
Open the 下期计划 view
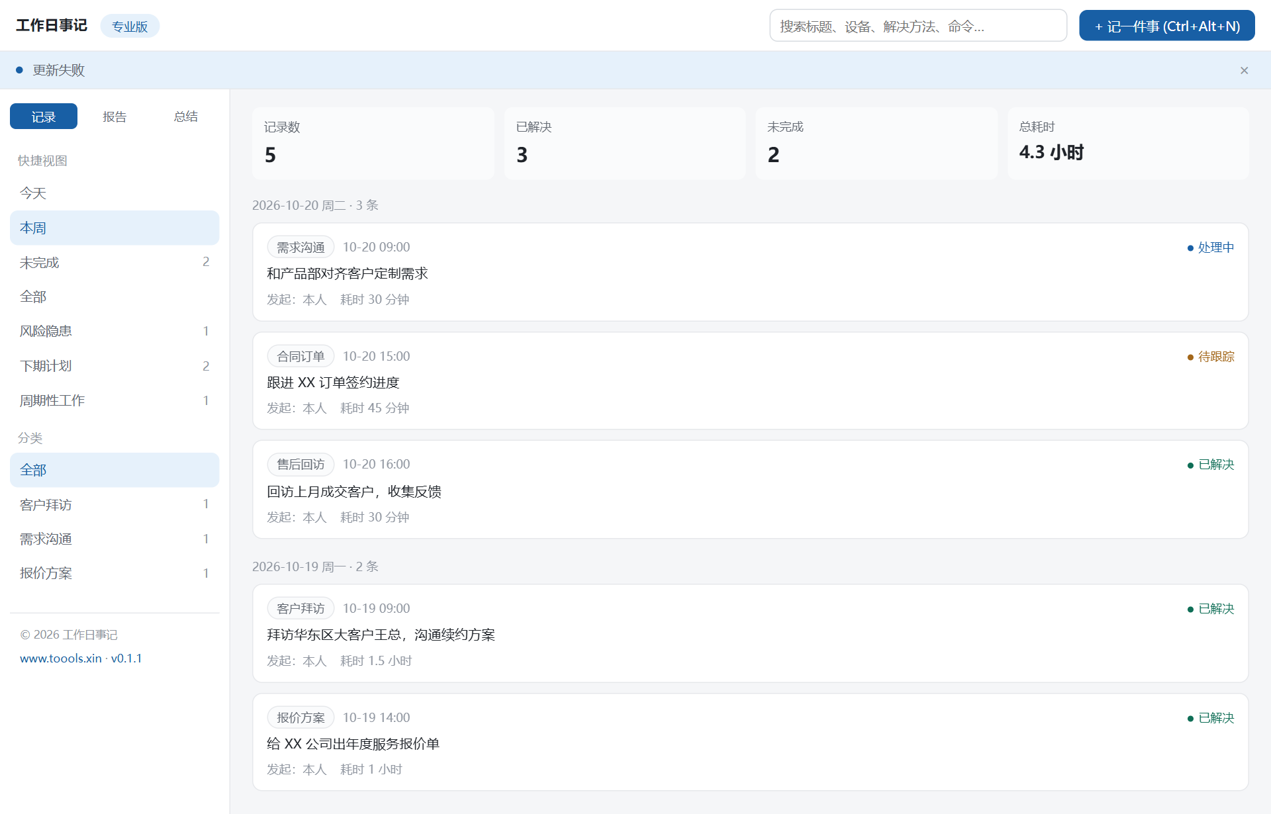[x=115, y=366]
